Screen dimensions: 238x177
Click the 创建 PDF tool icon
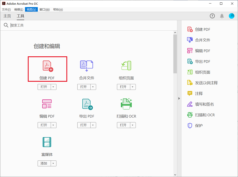coord(47,66)
